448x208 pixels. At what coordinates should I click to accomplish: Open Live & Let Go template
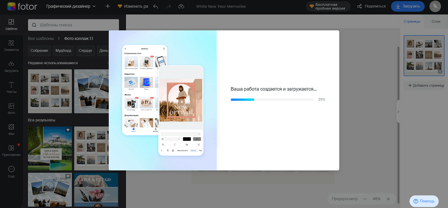pos(96,190)
